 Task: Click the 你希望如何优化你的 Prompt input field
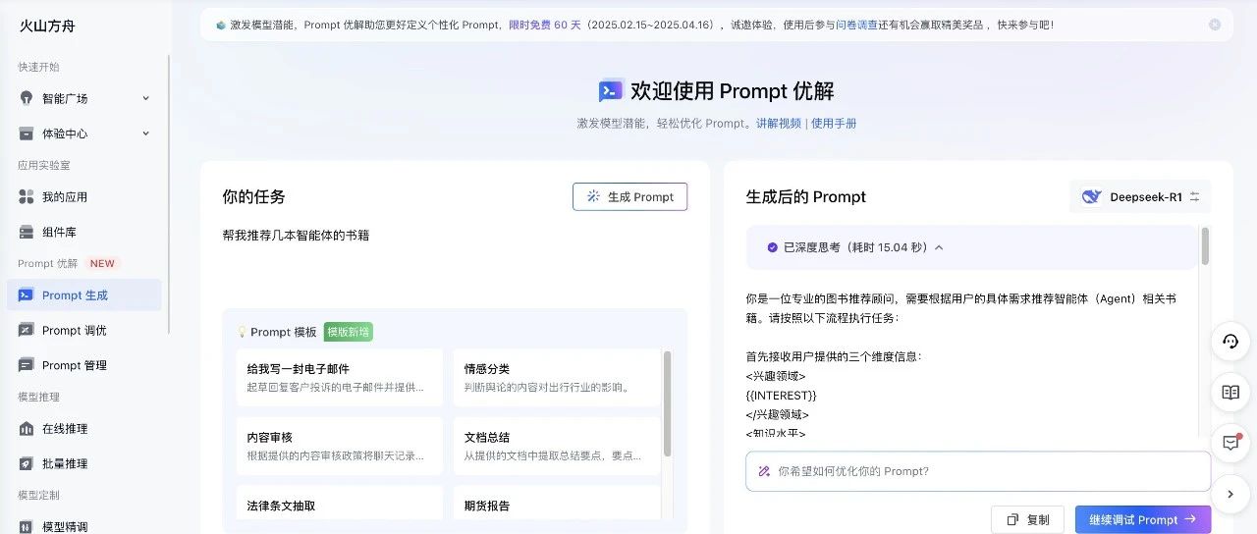pos(978,471)
